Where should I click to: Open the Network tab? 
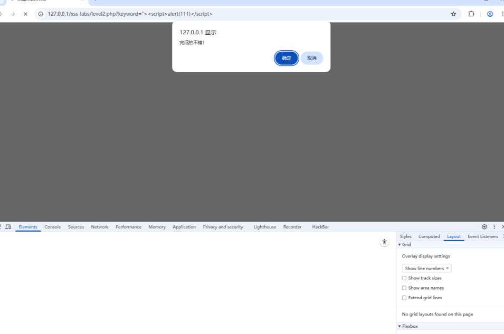click(100, 227)
